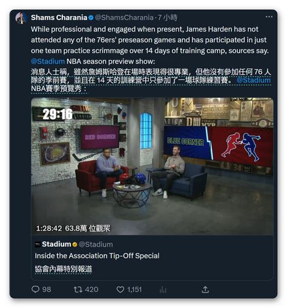The image size is (287, 308).
Task: Open Shams Charania's profile picture
Action: click(x=21, y=18)
